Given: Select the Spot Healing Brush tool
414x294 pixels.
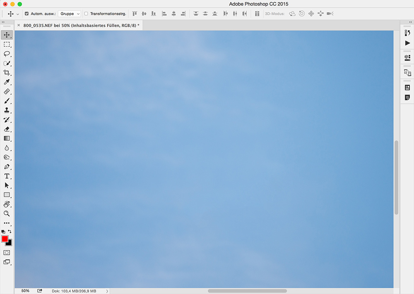Looking at the screenshot, I should pyautogui.click(x=7, y=91).
